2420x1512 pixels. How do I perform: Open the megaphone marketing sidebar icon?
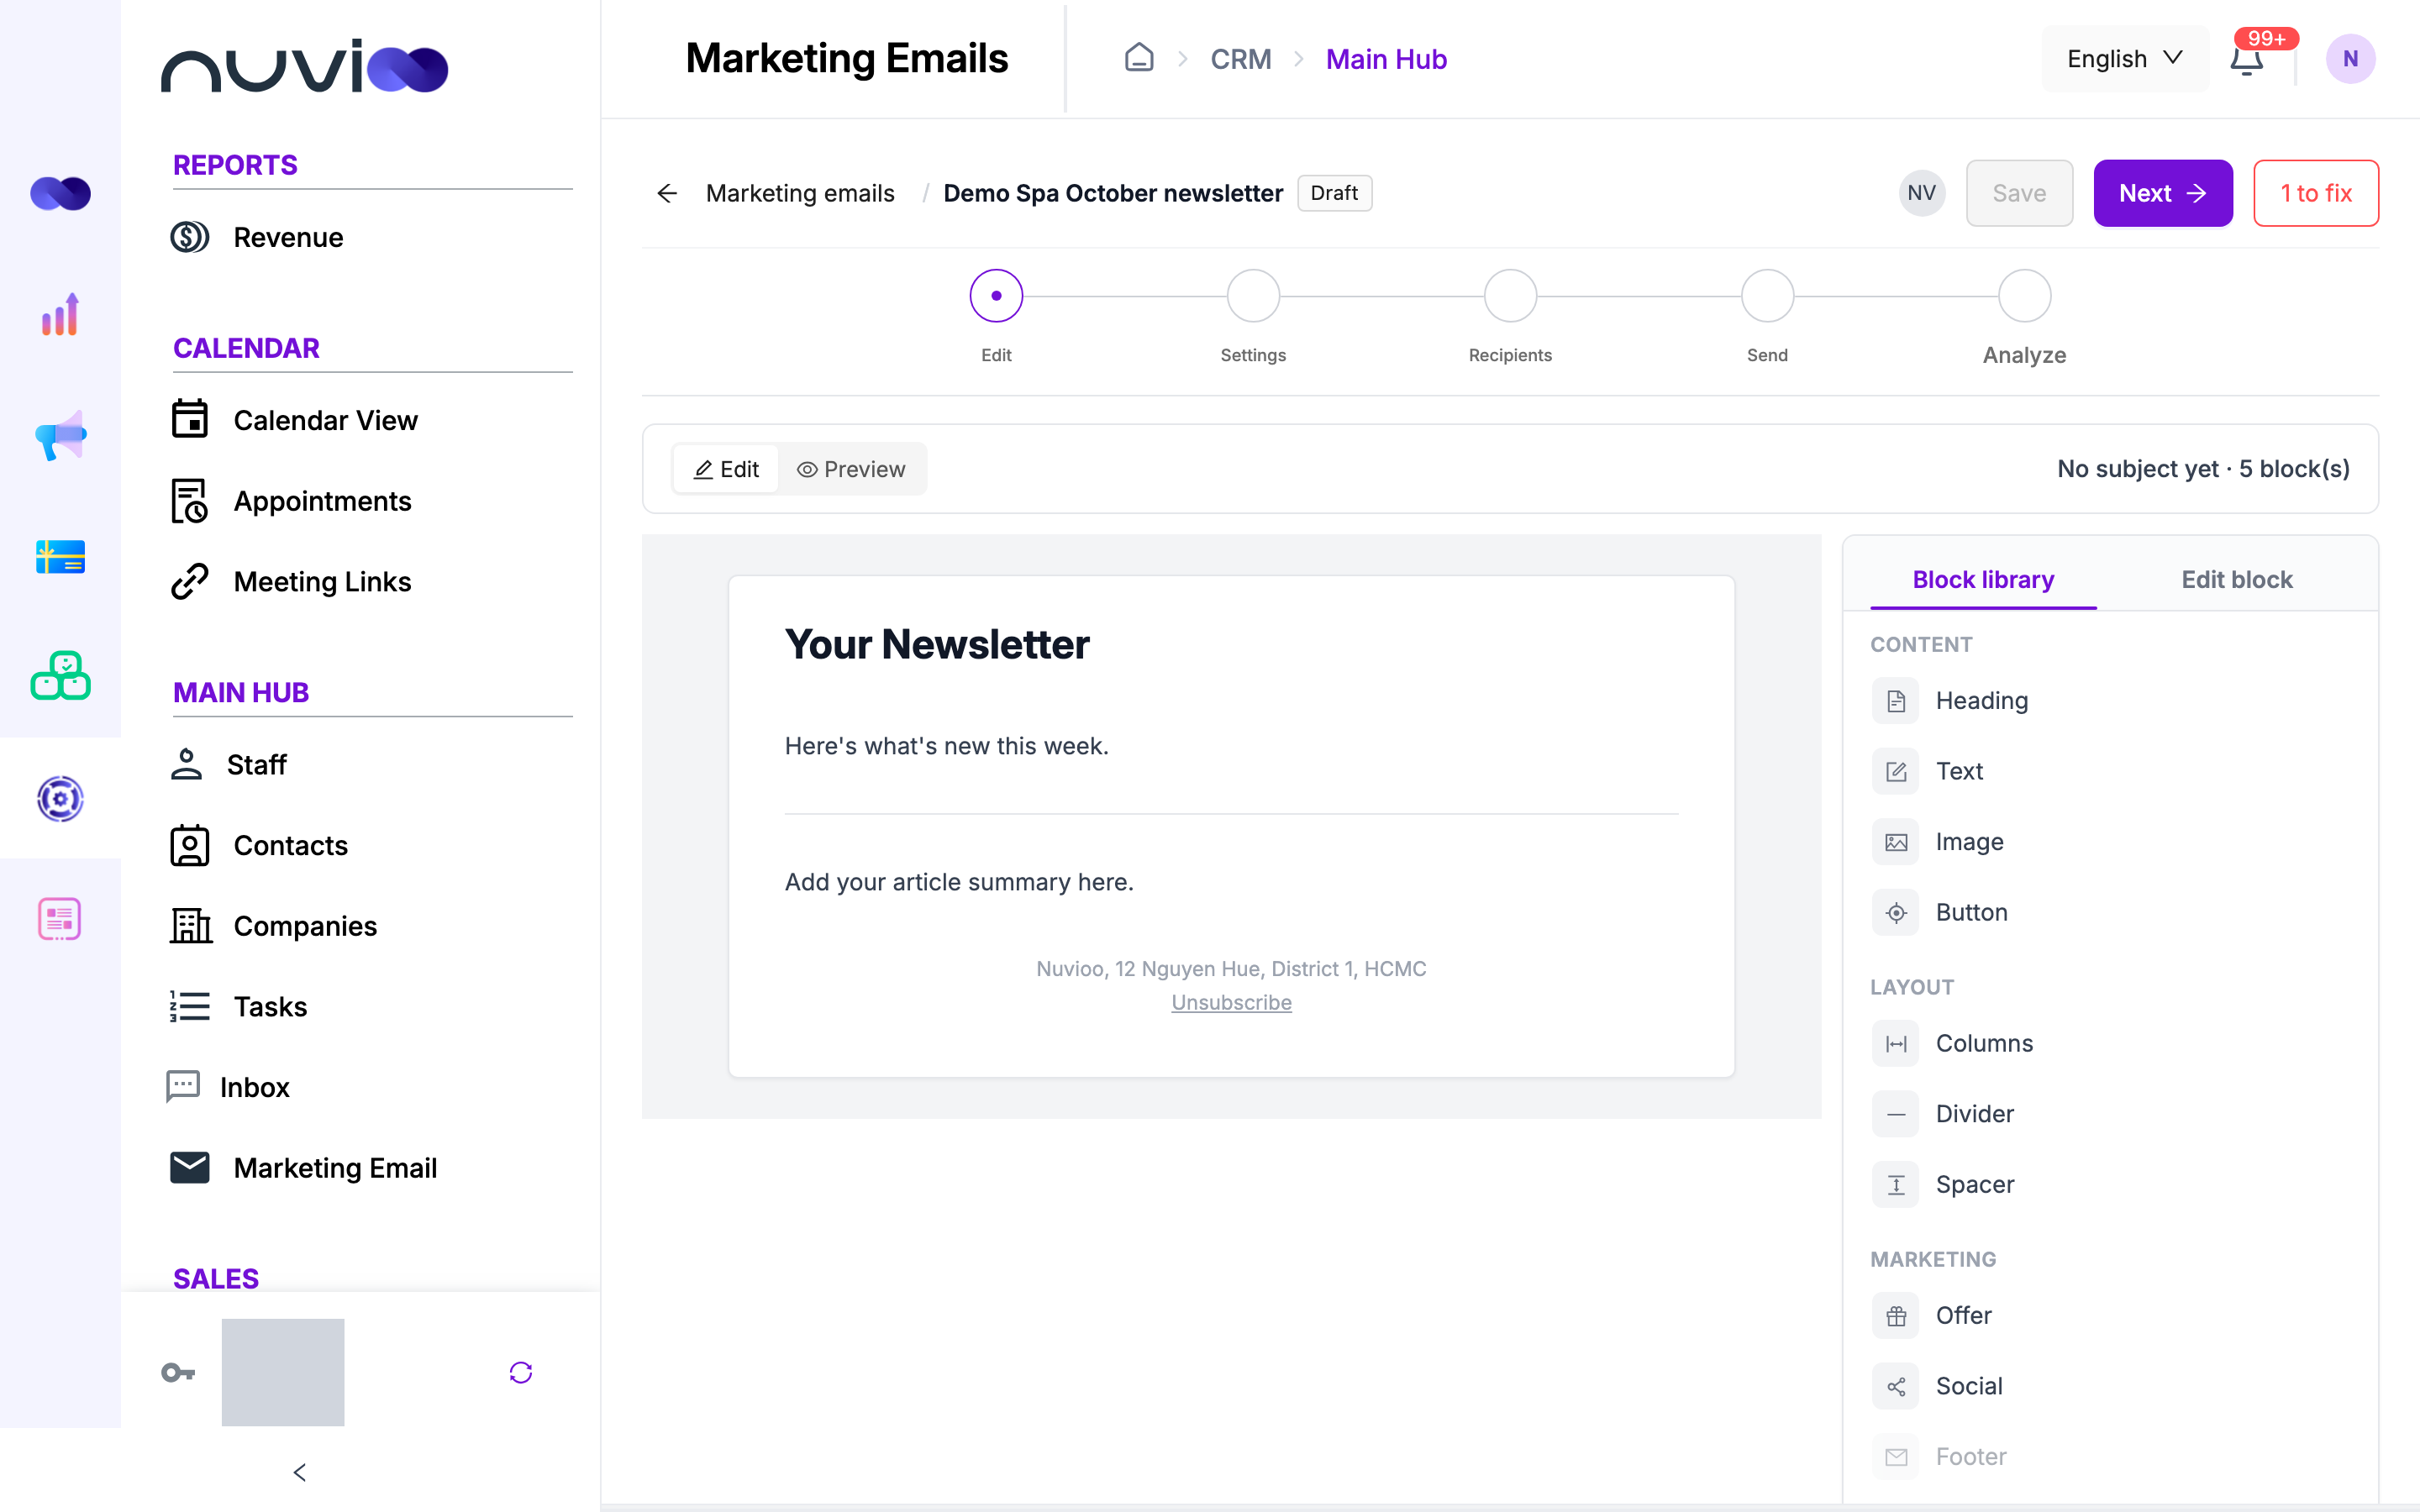coord(60,435)
